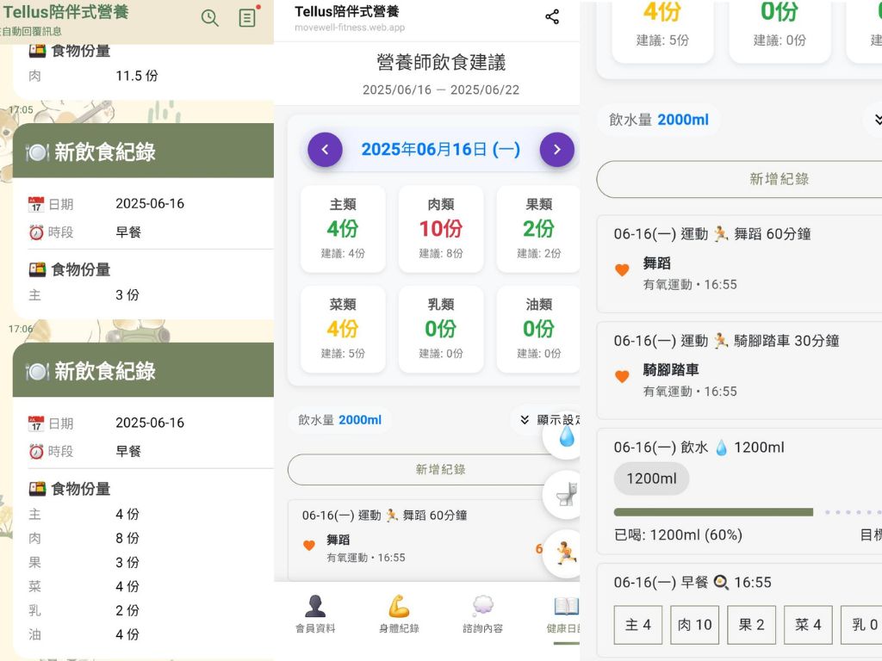
Task: Click the orange heart beside 騎腳踏車
Action: (622, 377)
